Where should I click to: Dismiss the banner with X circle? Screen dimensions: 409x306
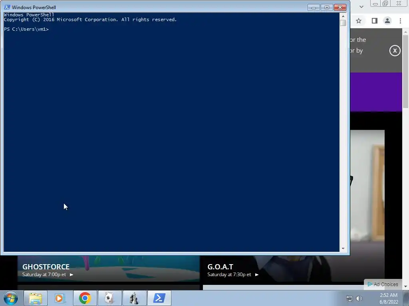[395, 51]
